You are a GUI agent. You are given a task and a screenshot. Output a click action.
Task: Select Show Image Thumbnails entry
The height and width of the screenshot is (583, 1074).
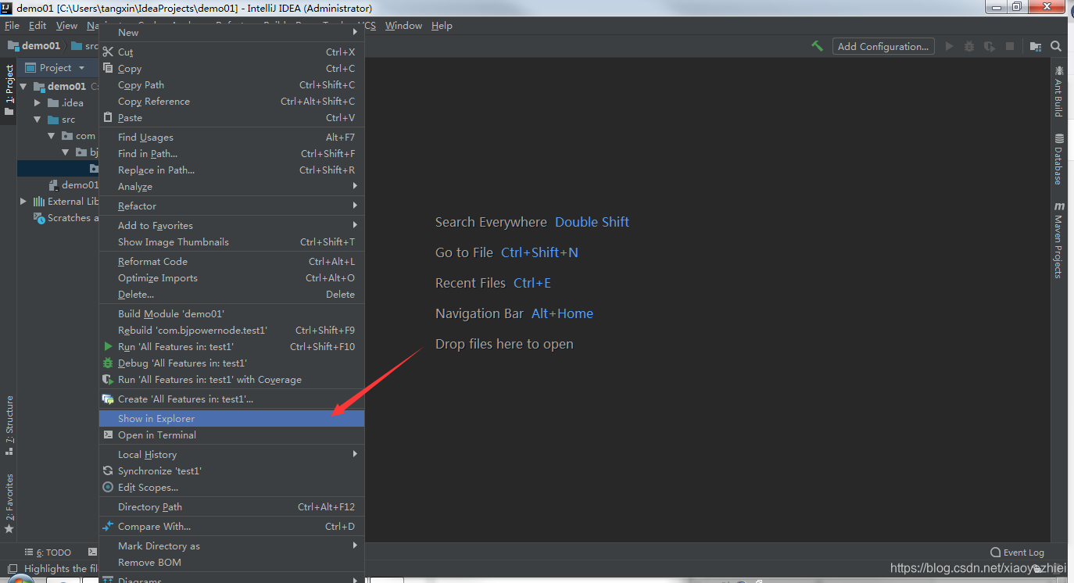click(231, 242)
